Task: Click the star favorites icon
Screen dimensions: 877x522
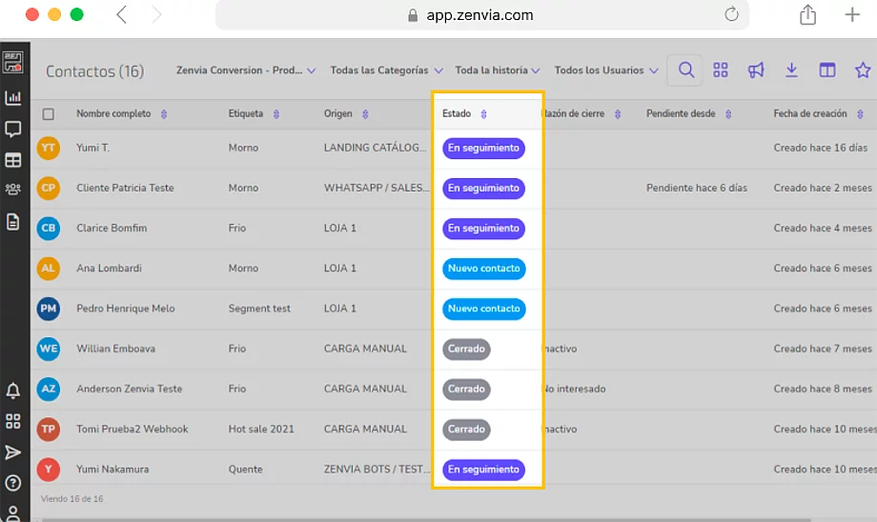Action: point(863,70)
